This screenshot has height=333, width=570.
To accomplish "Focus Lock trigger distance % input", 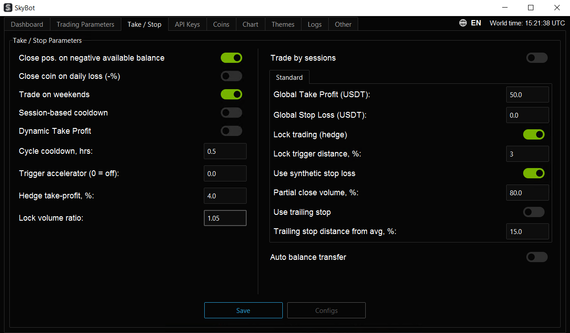I will [x=528, y=154].
